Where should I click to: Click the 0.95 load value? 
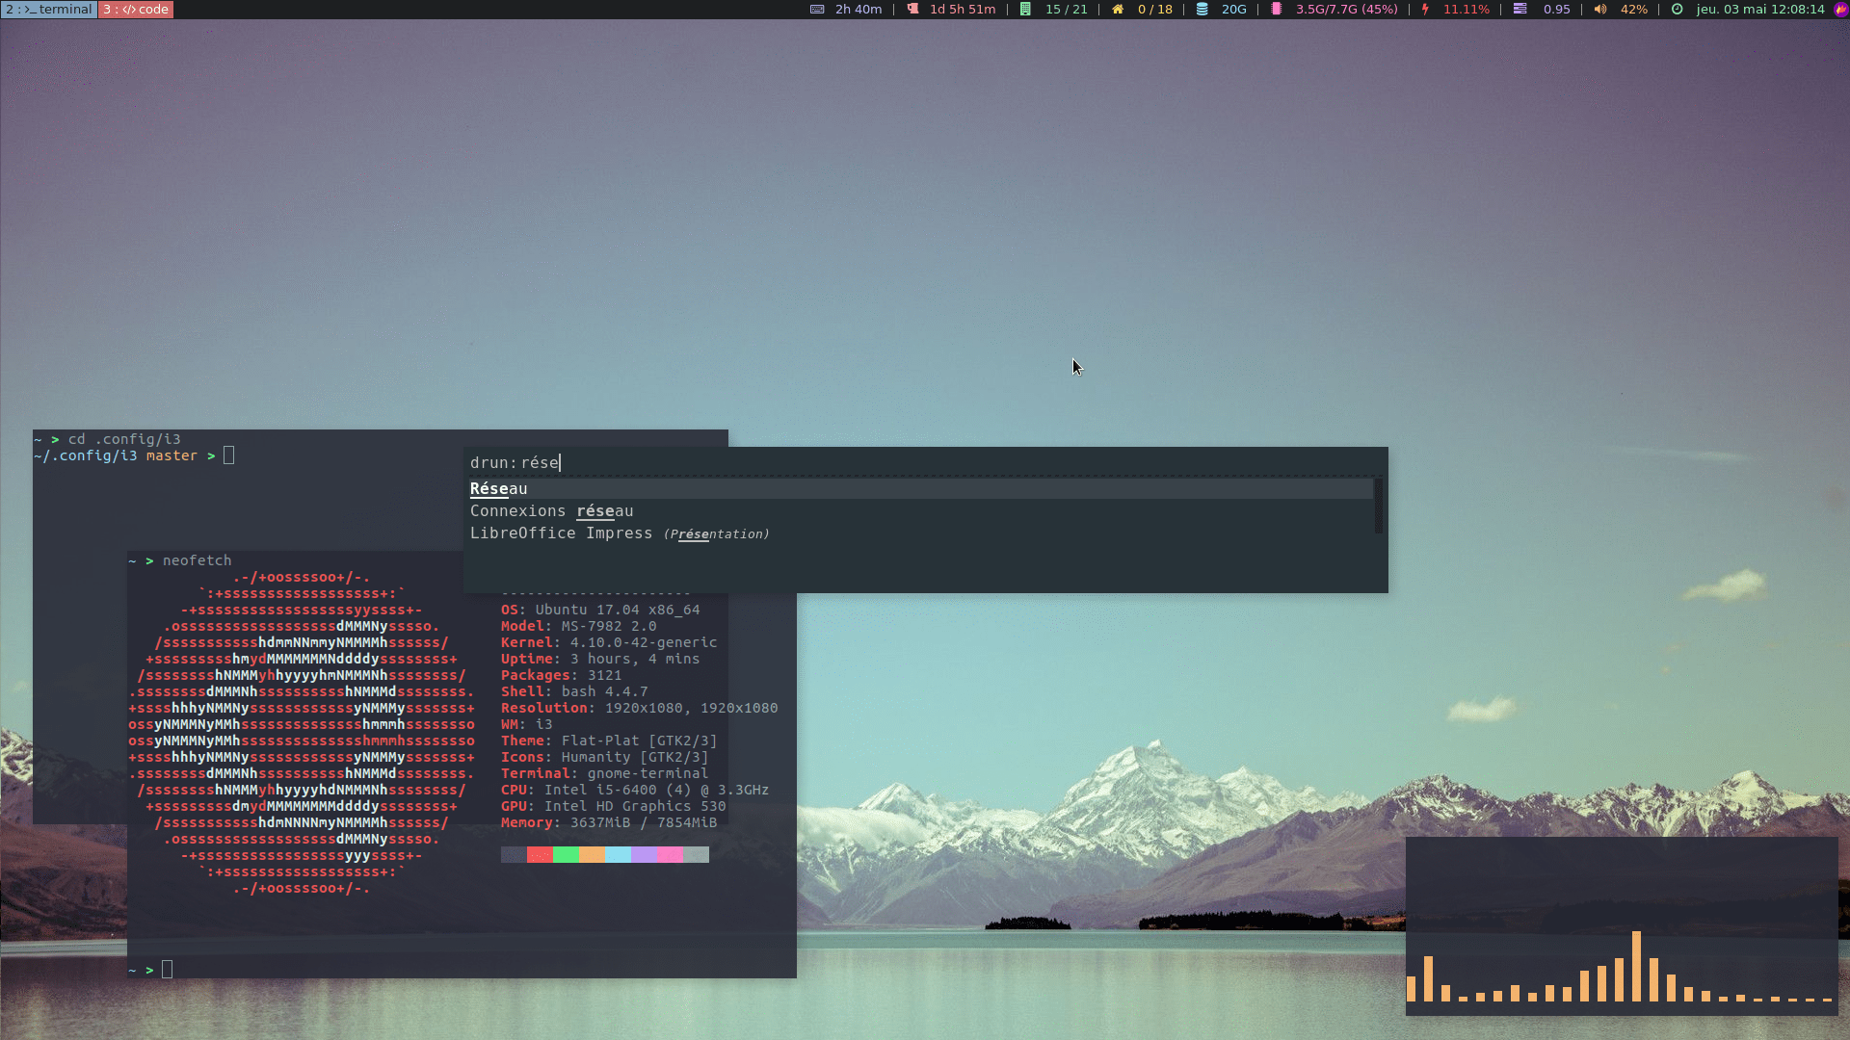[x=1556, y=9]
